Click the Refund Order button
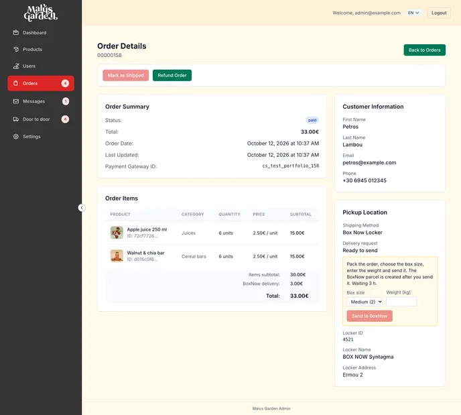The height and width of the screenshot is (415, 461). (172, 75)
